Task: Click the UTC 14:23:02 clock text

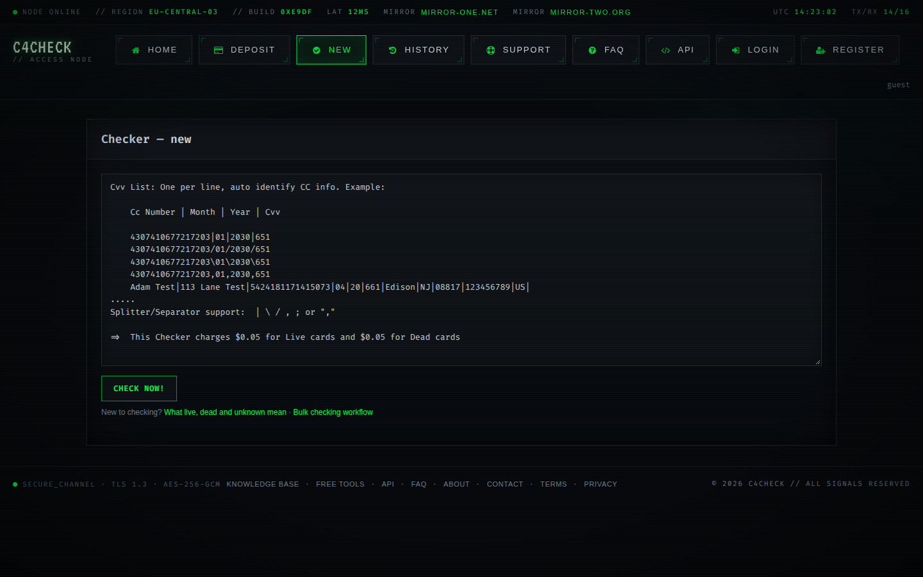Action: click(x=804, y=12)
